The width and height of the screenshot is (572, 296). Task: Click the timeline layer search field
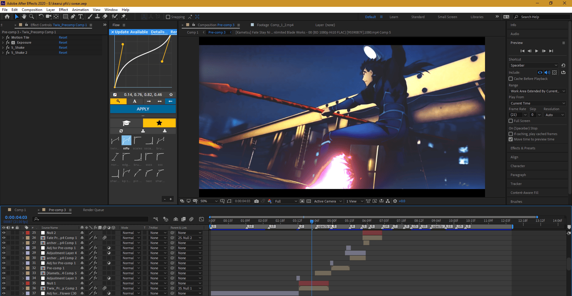pyautogui.click(x=91, y=219)
